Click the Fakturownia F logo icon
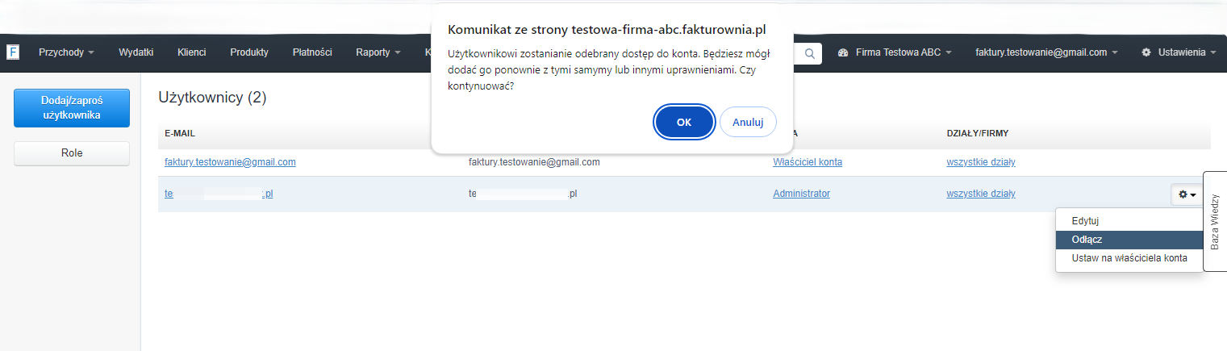This screenshot has height=351, width=1227. click(13, 52)
